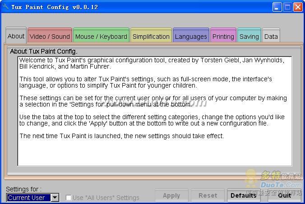305x204 pixels.
Task: Click the 'This tool allows you to alter' paragraph
Action: tap(146, 82)
